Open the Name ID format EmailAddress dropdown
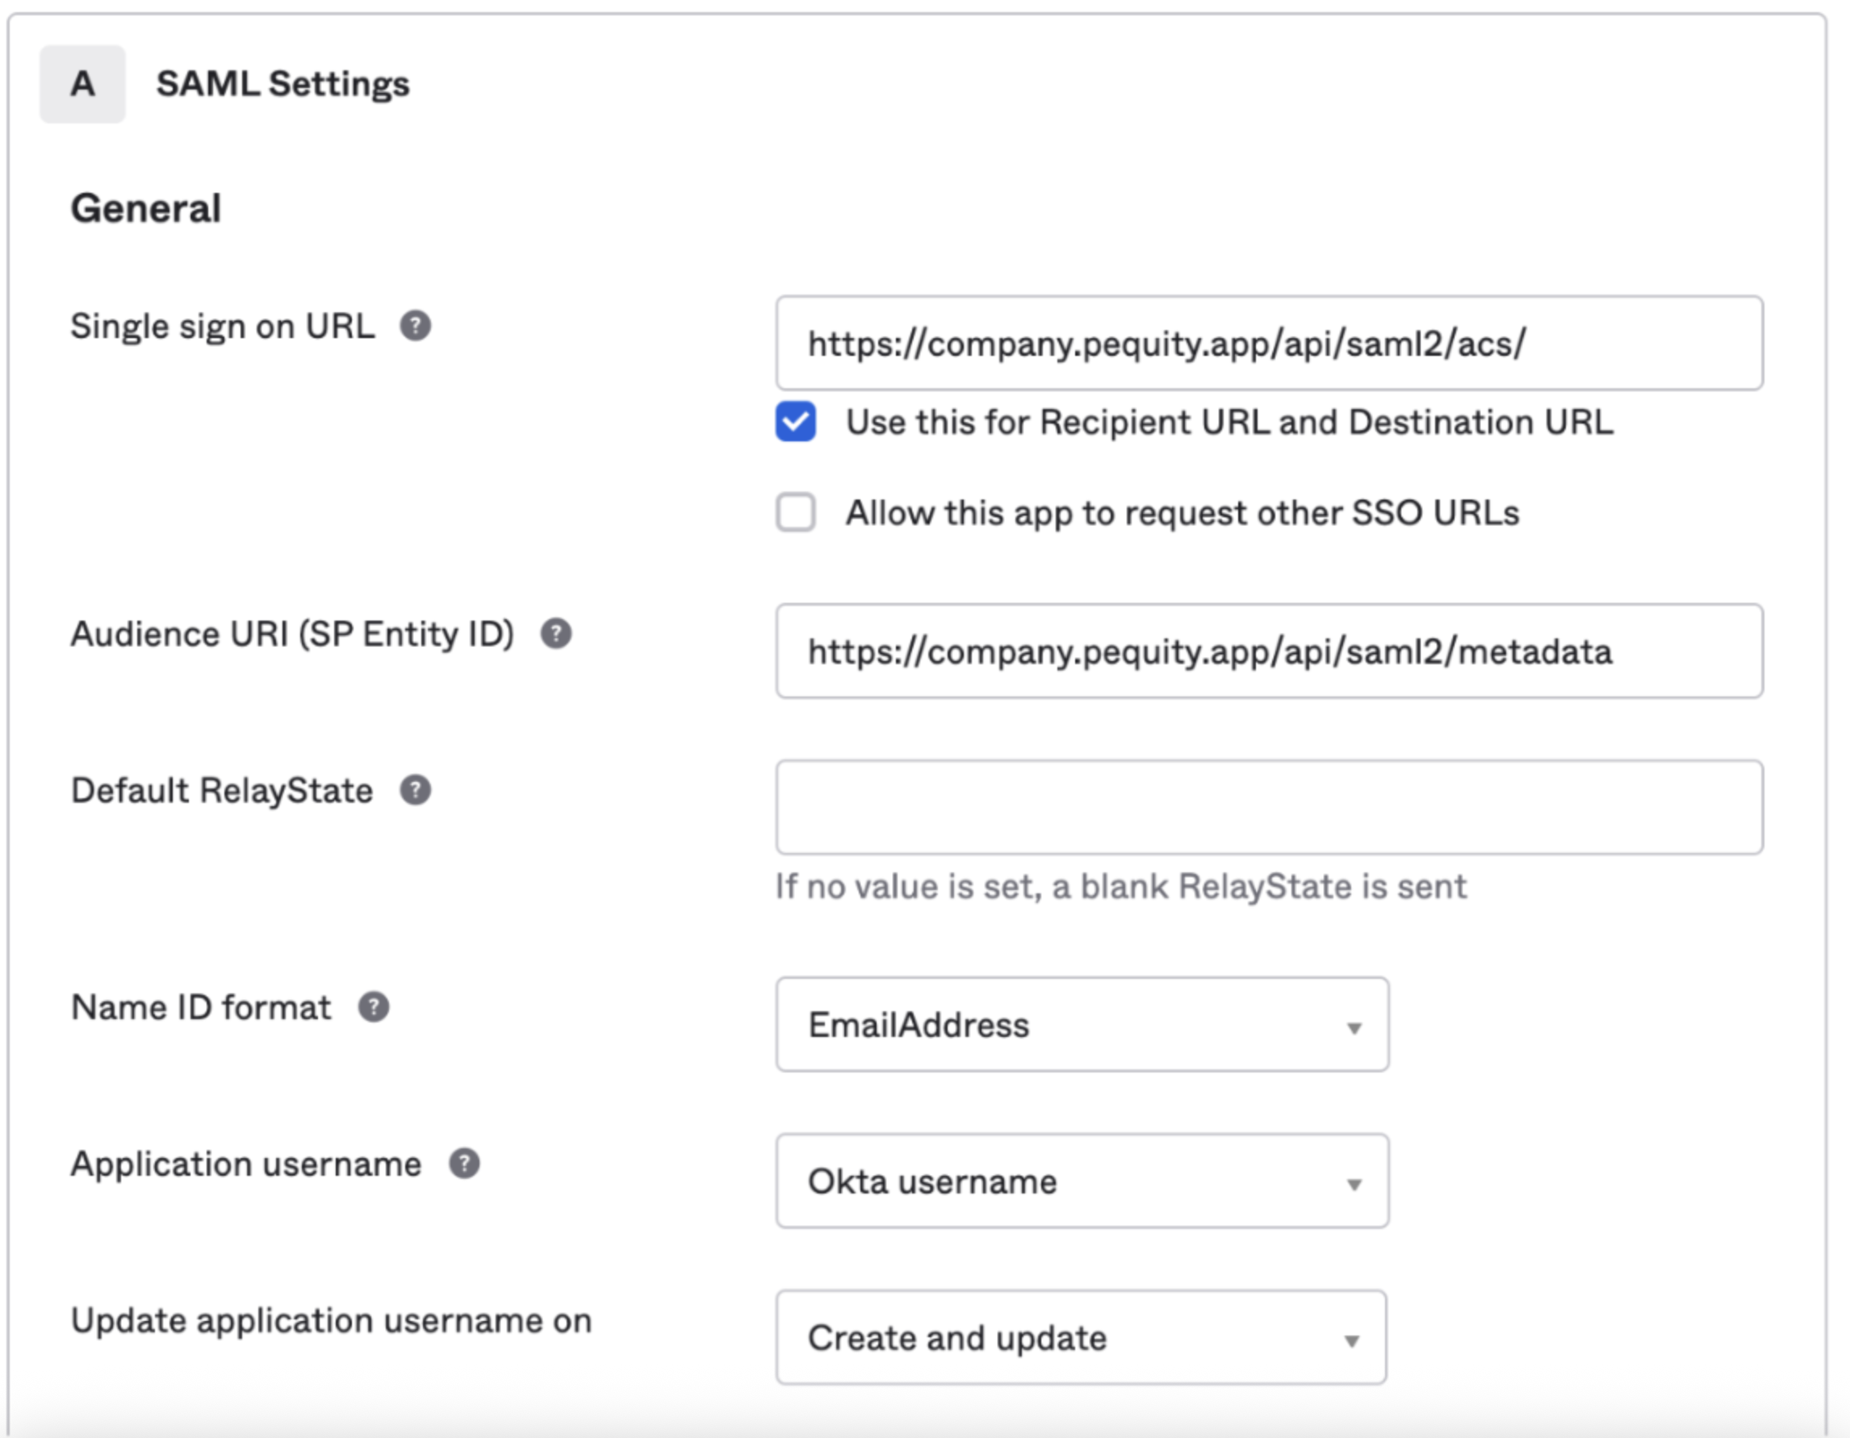This screenshot has height=1438, width=1850. 1082,1025
